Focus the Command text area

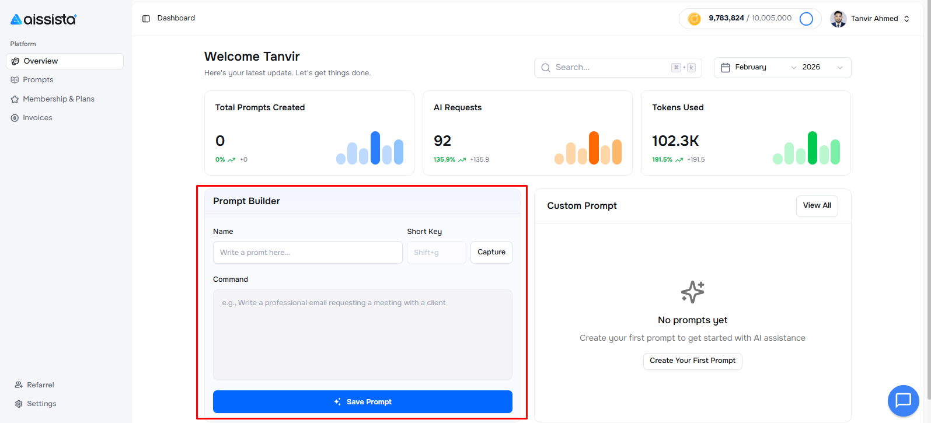(x=362, y=335)
